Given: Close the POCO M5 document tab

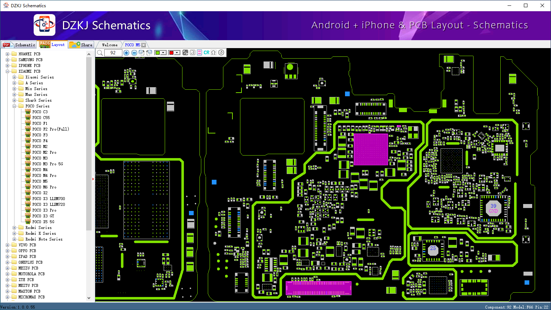Looking at the screenshot, I should 144,45.
